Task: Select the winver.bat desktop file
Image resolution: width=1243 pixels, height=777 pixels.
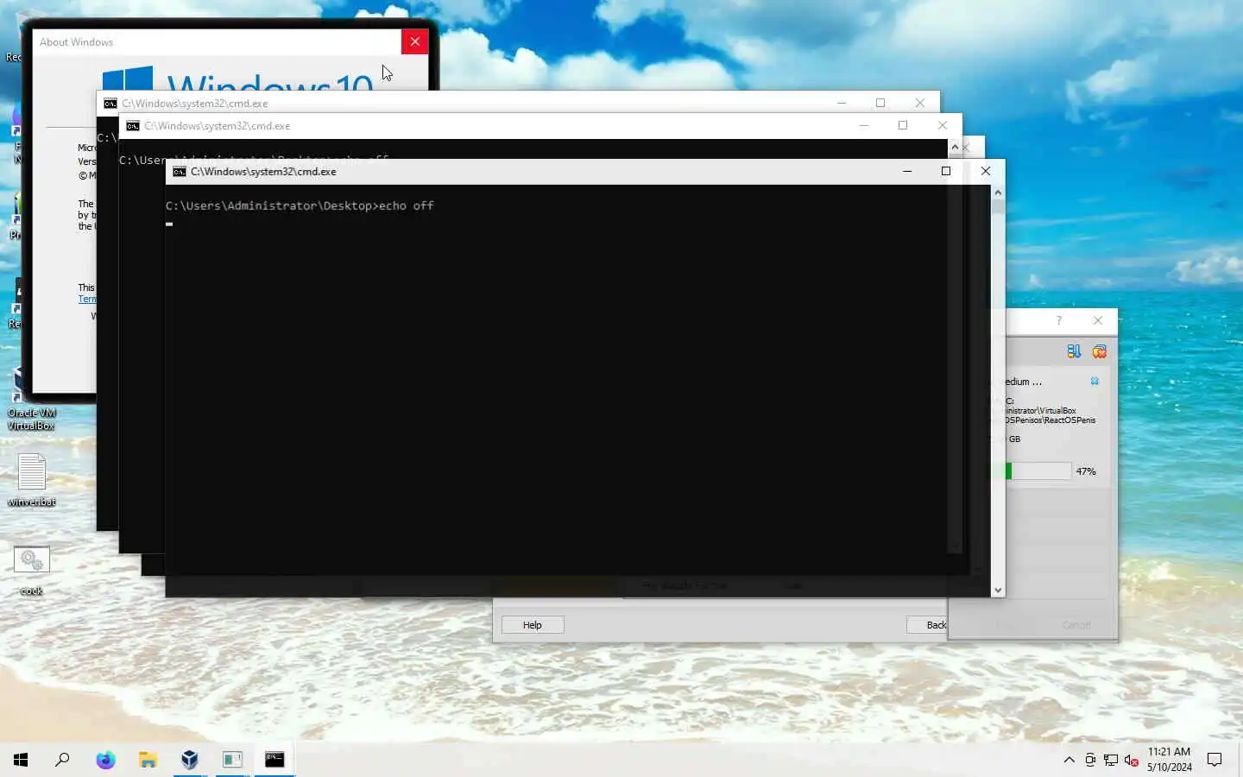Action: pos(32,480)
